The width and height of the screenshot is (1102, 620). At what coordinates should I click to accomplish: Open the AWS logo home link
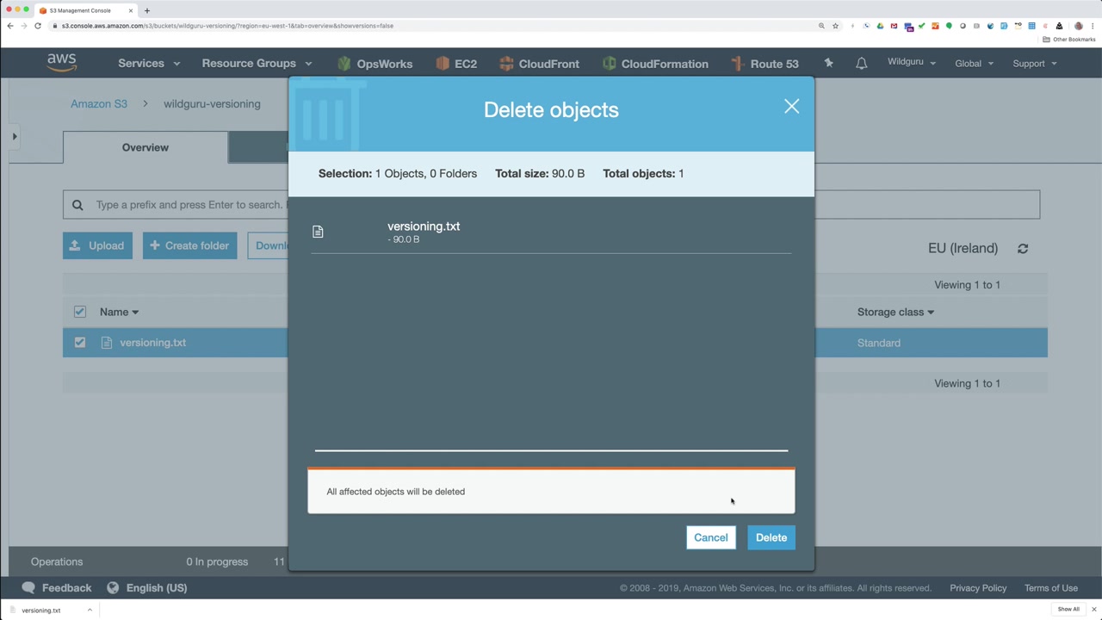62,63
